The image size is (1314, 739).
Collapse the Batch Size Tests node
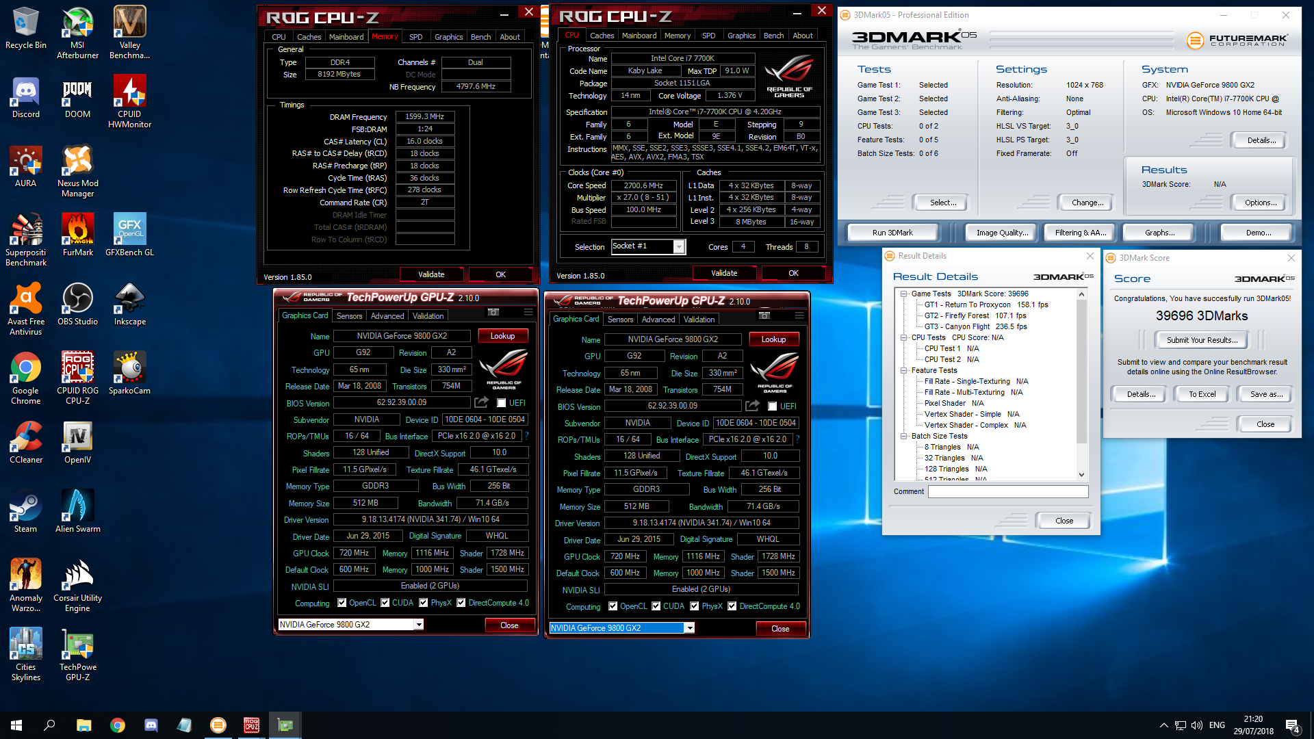click(904, 436)
